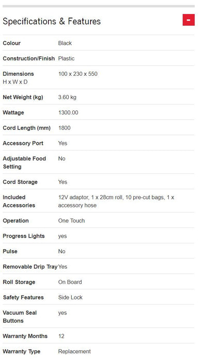
Task: Select the One Touch operation value
Action: click(x=71, y=221)
